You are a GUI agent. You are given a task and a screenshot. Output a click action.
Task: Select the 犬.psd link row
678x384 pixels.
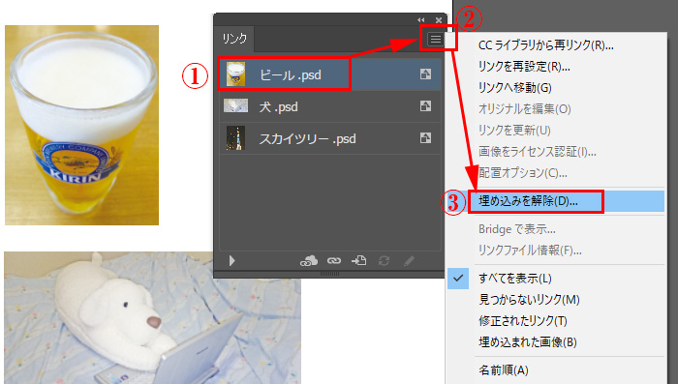point(330,106)
